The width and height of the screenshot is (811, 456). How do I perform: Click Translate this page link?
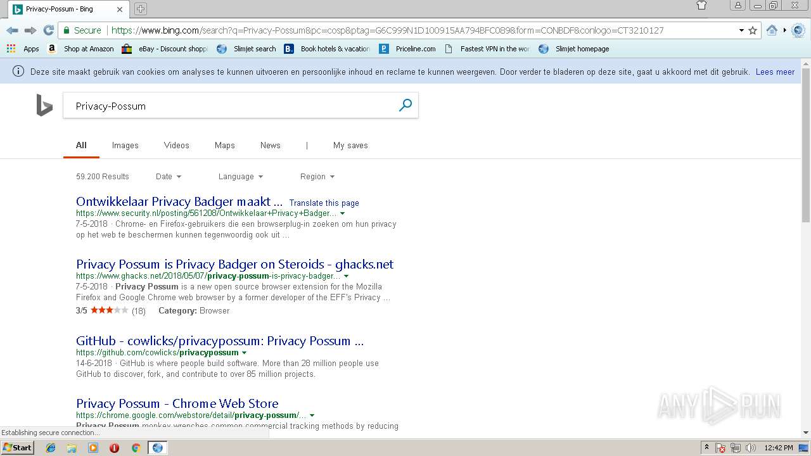[x=324, y=203]
